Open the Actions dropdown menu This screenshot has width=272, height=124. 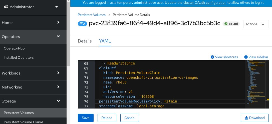click(256, 24)
